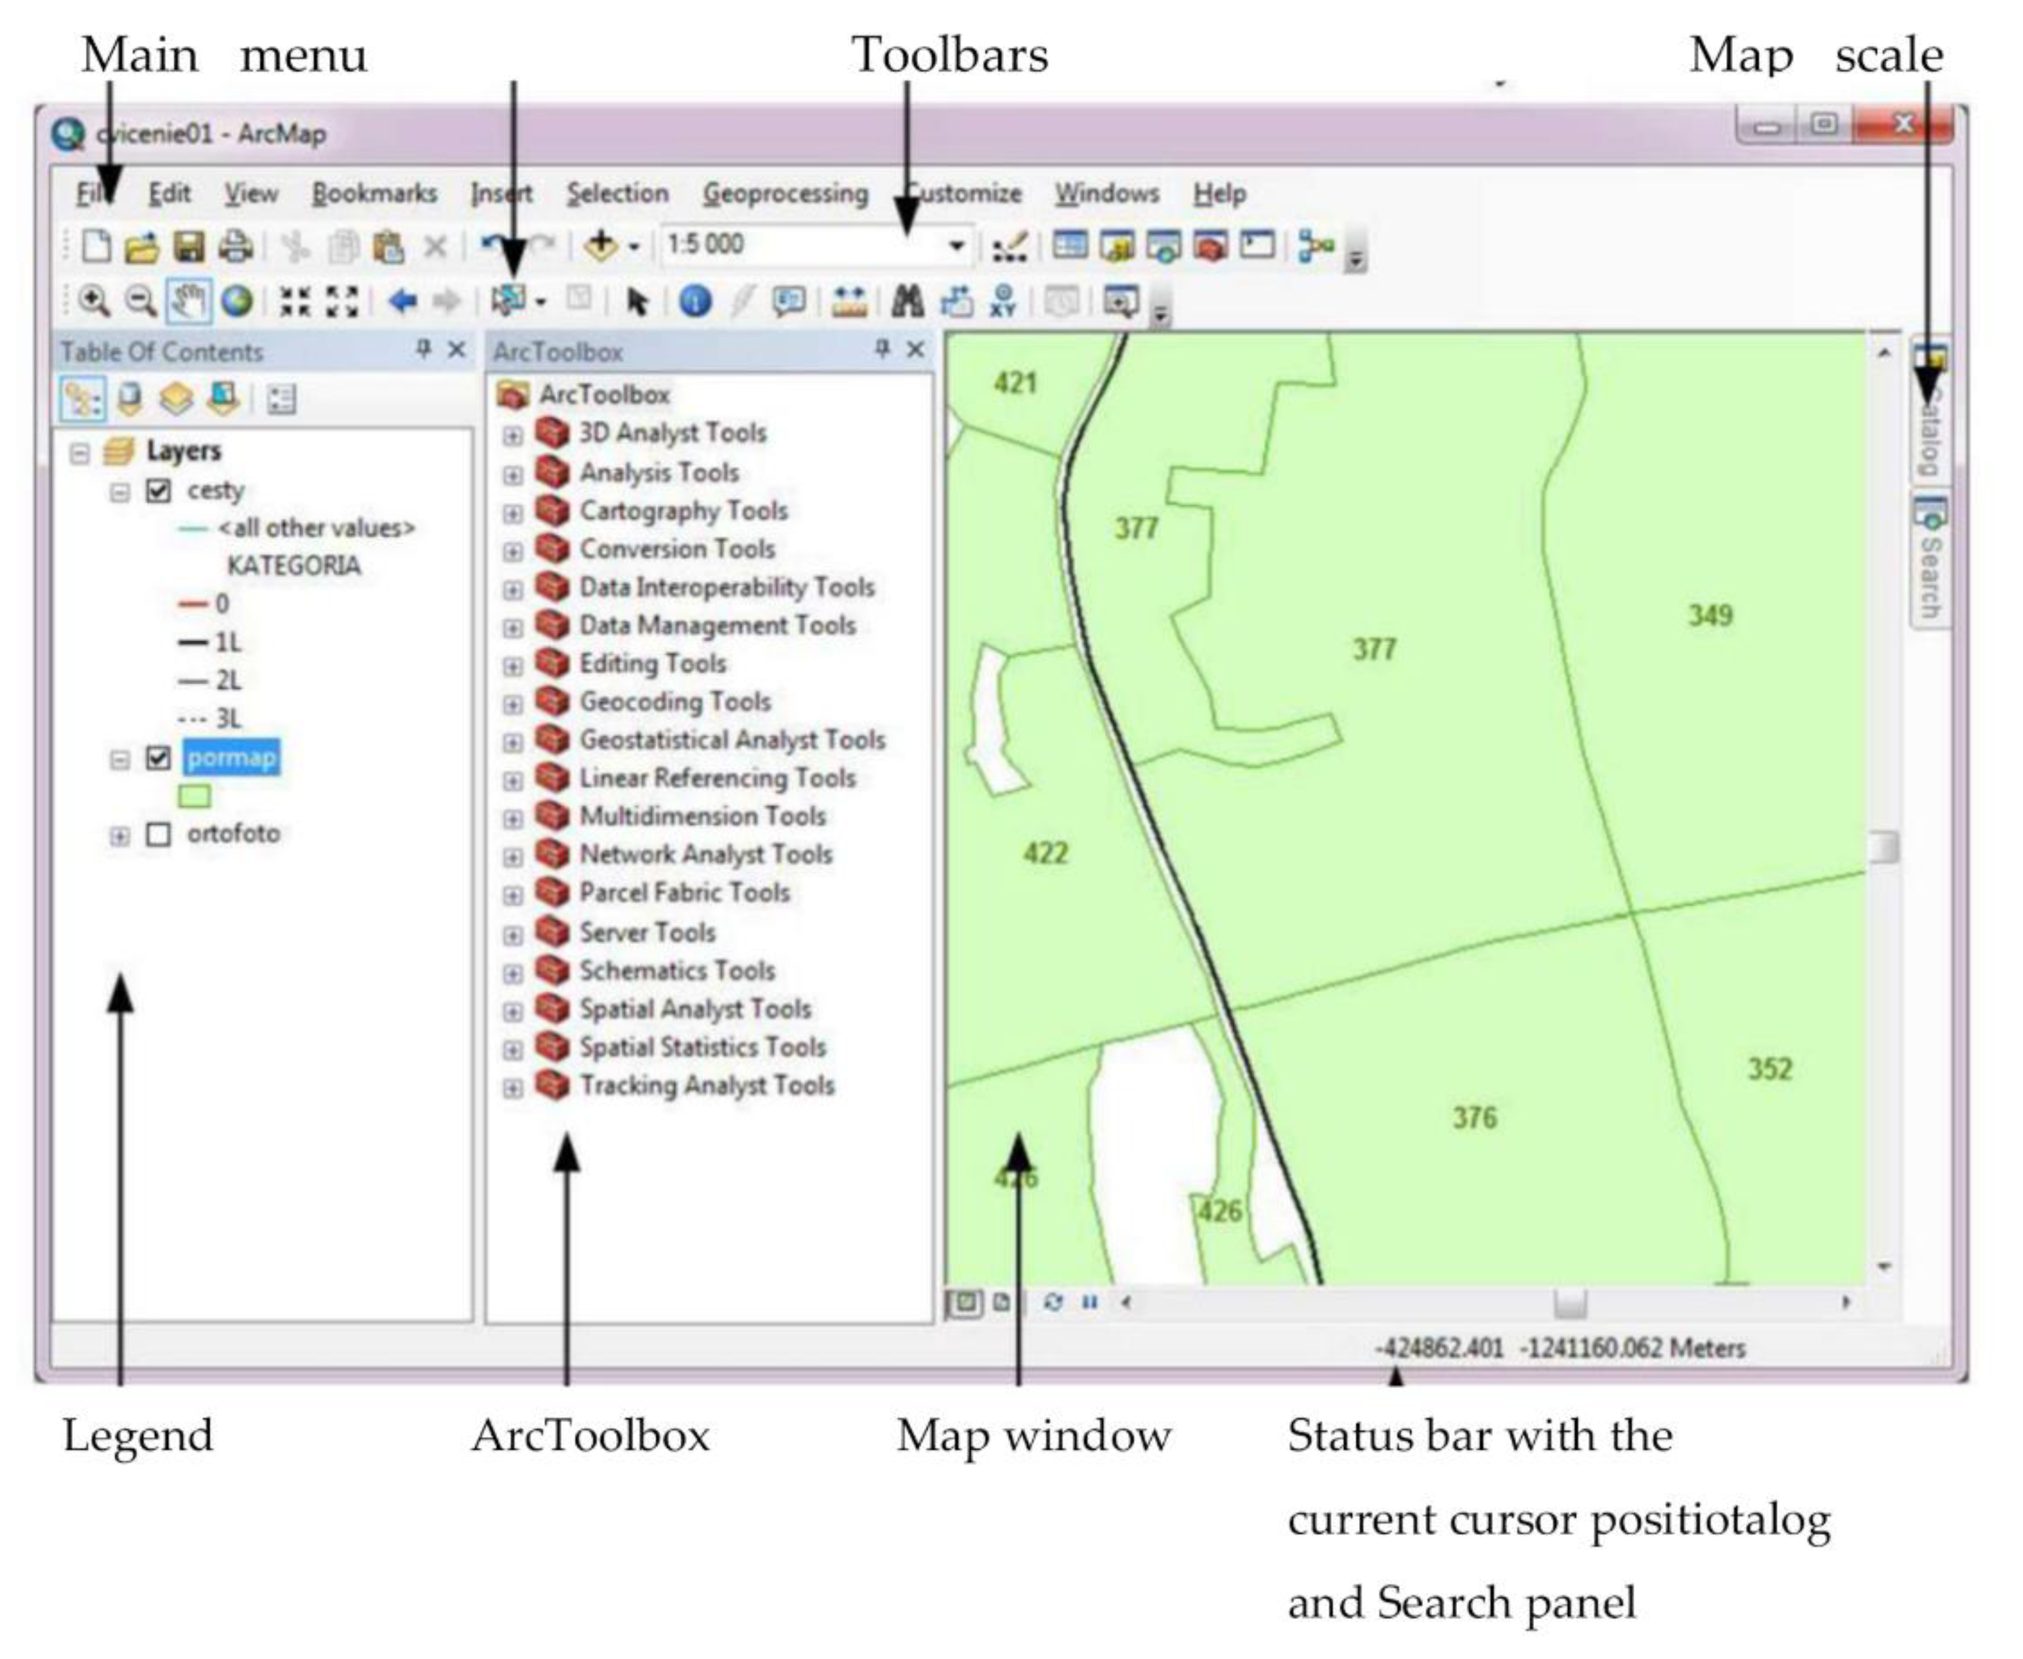The height and width of the screenshot is (1659, 2023).
Task: Click List By Visibility icon
Action: pos(176,399)
